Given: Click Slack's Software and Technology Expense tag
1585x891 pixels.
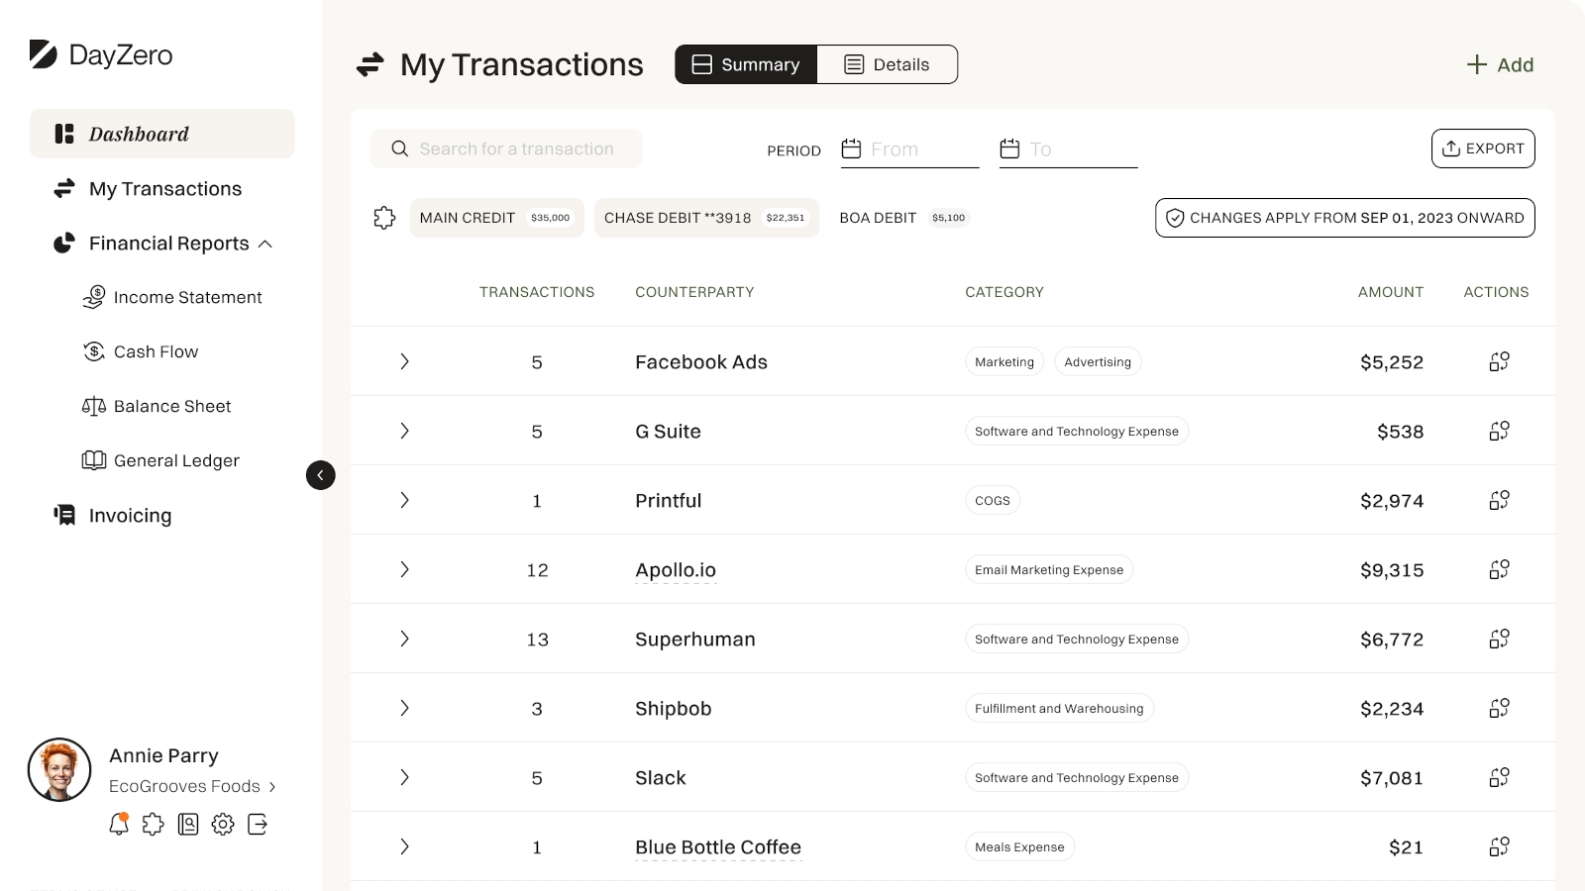Looking at the screenshot, I should pos(1077,777).
